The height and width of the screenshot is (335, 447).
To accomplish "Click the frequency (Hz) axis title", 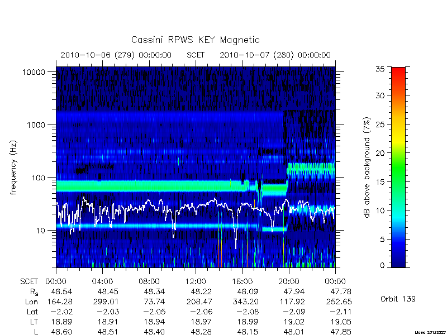I will pyautogui.click(x=13, y=168).
